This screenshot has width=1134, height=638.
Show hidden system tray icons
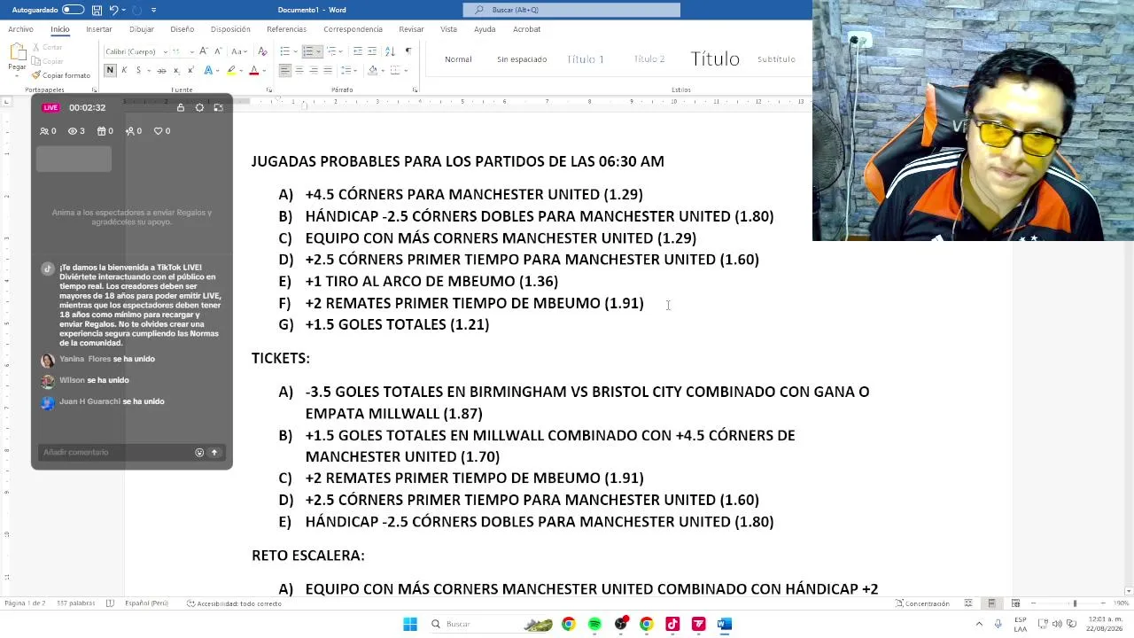click(x=979, y=624)
